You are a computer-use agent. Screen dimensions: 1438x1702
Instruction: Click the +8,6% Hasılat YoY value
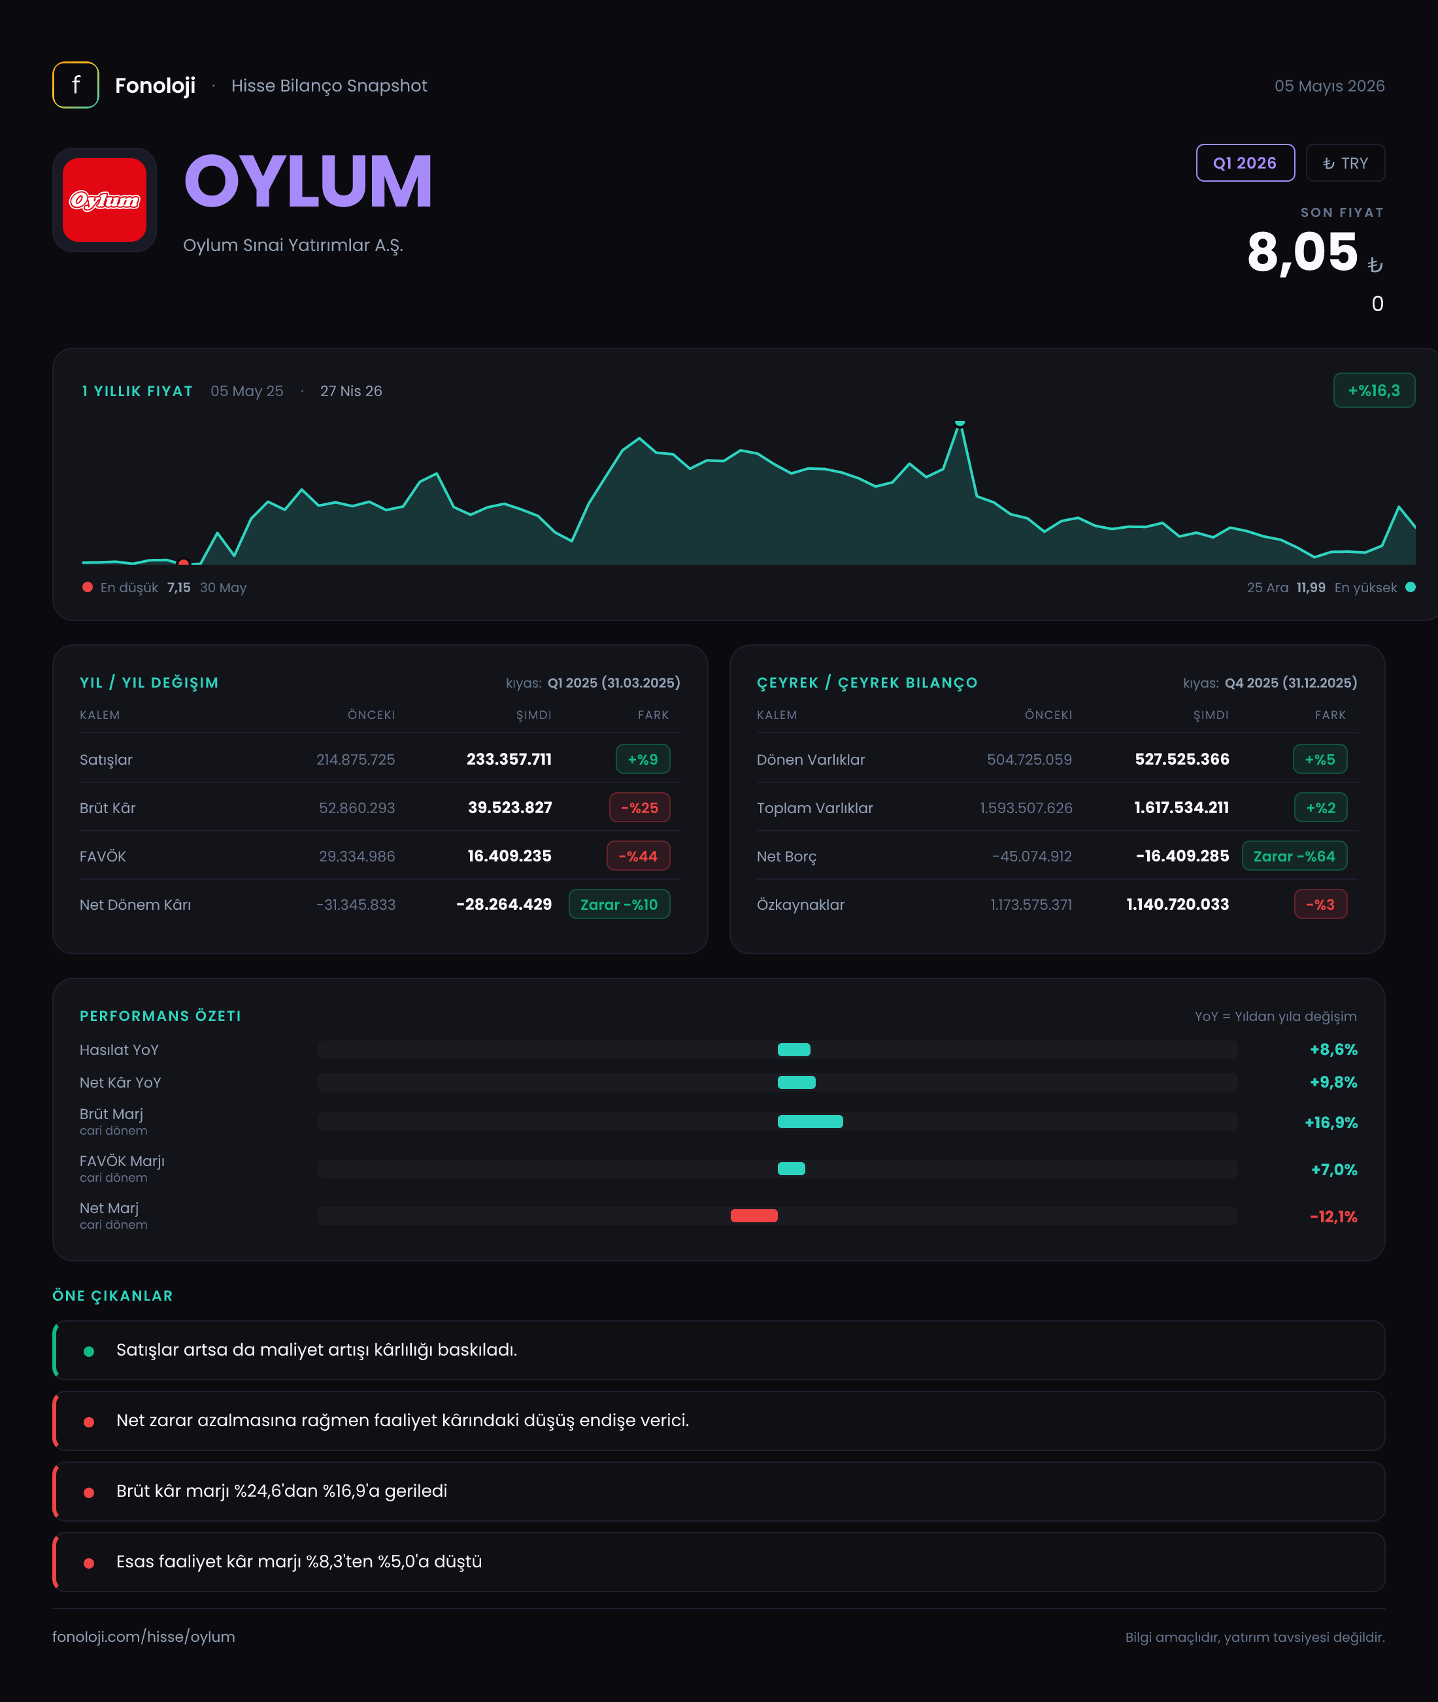pos(1333,1050)
